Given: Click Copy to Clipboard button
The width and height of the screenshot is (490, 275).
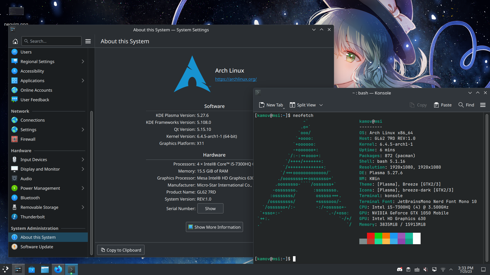Looking at the screenshot, I should pyautogui.click(x=121, y=250).
